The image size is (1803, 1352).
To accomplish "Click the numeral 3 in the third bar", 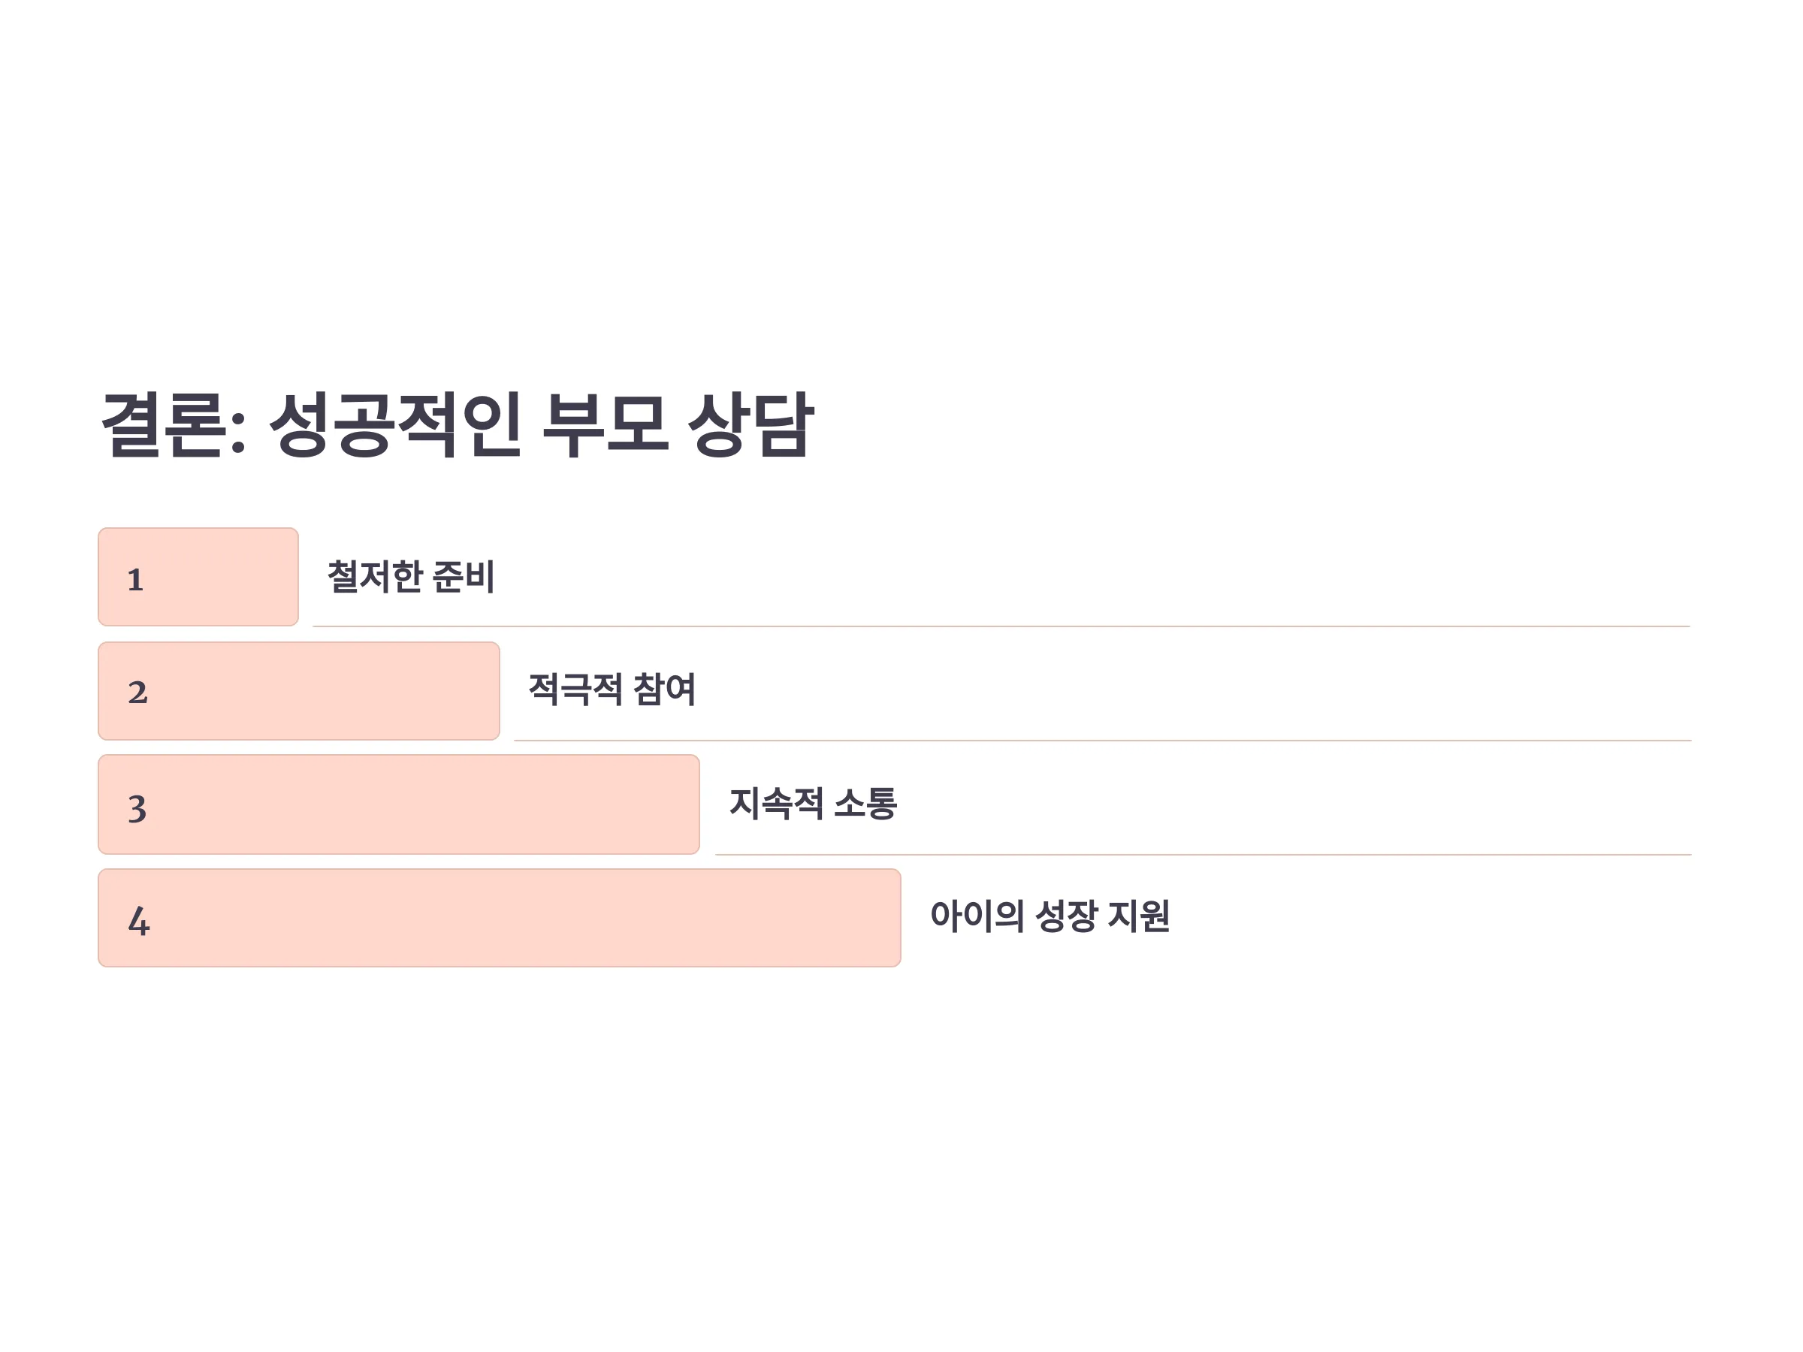I will pyautogui.click(x=137, y=808).
